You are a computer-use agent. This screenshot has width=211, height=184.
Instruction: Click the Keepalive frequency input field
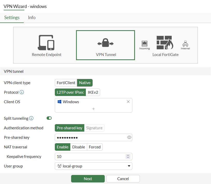[x=94, y=156]
